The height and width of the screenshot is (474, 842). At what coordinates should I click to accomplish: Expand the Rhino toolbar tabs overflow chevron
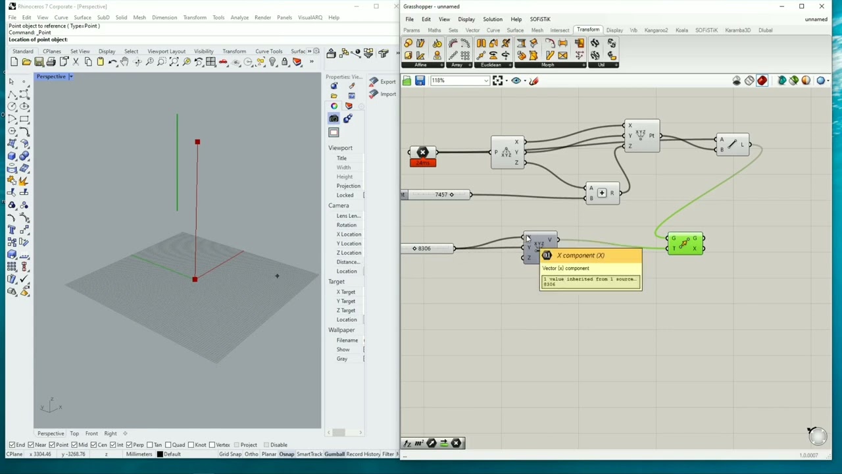[310, 51]
